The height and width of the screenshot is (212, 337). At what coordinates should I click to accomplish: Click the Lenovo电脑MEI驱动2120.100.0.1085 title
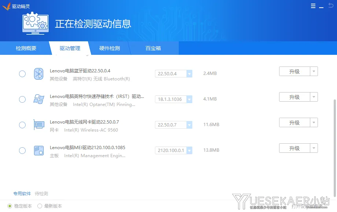click(87, 147)
